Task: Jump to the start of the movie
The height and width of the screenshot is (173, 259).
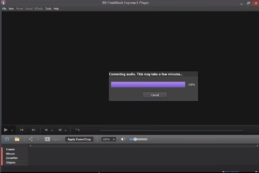Action: pyautogui.click(x=22, y=130)
